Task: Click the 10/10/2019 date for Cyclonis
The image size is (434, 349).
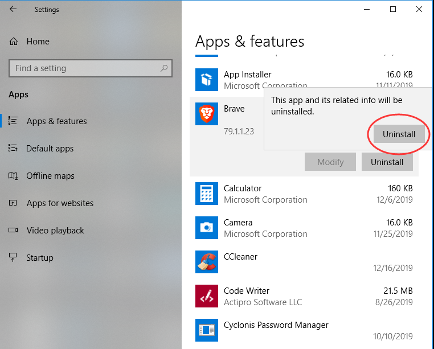Action: click(x=393, y=336)
